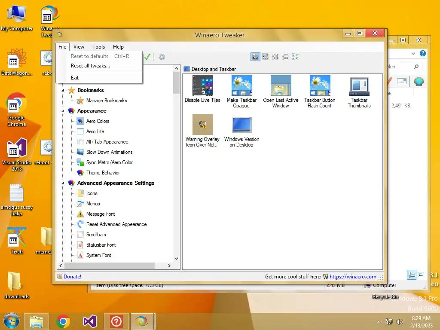Select Menus in the tree
The width and height of the screenshot is (440, 330).
93,204
